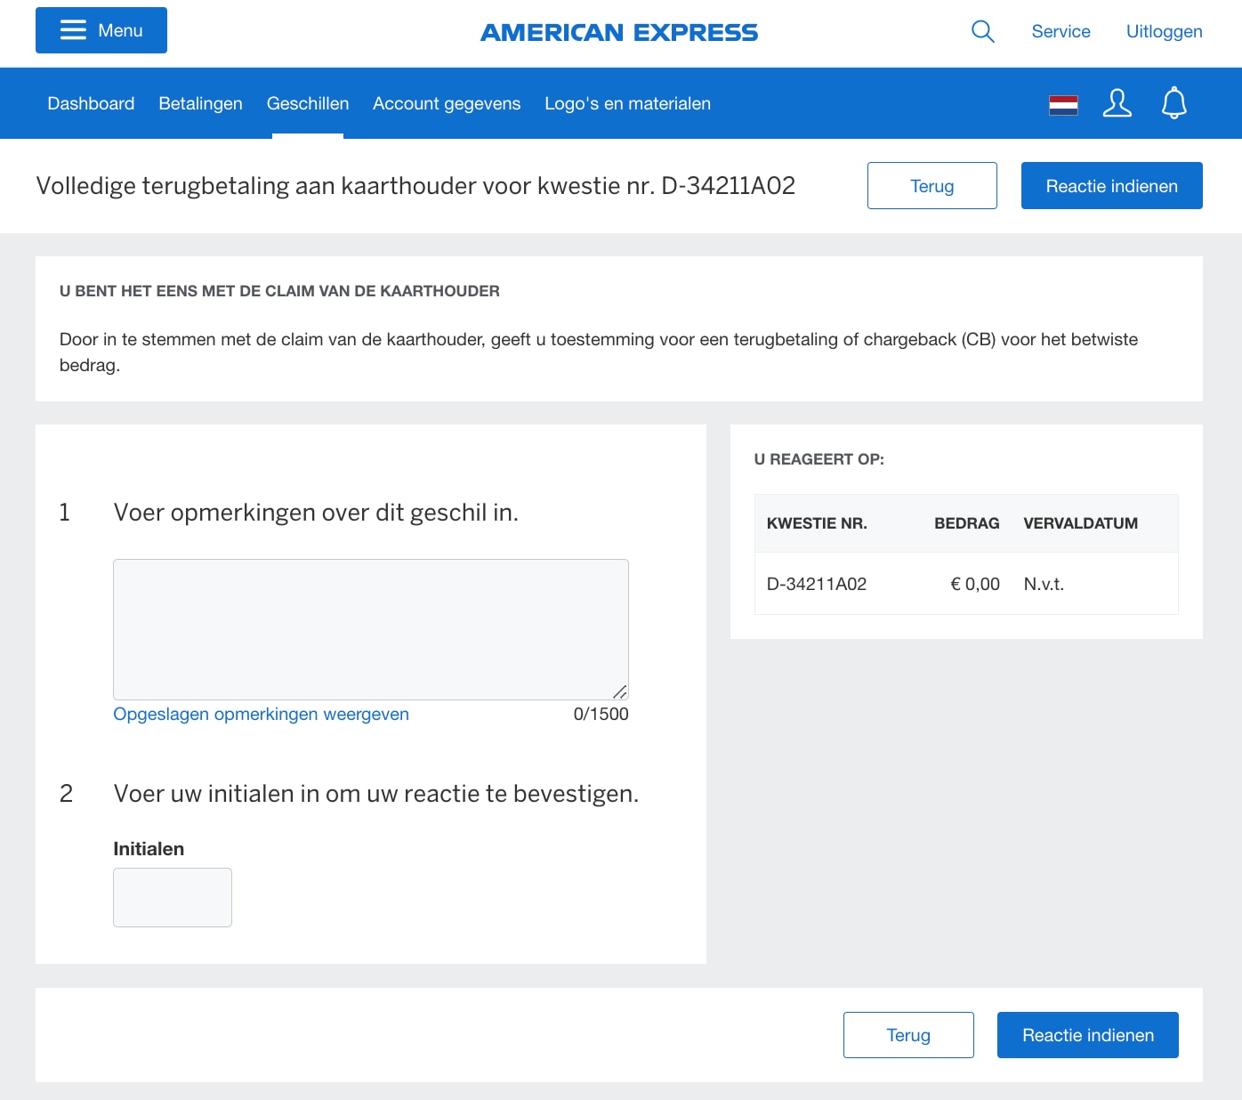Select the Dashboard navigation item
The image size is (1242, 1100).
91,103
